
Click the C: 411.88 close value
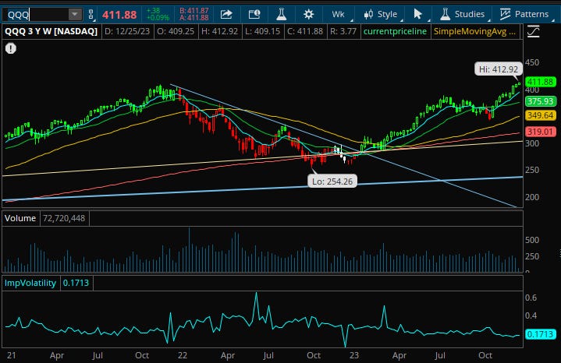(x=305, y=31)
